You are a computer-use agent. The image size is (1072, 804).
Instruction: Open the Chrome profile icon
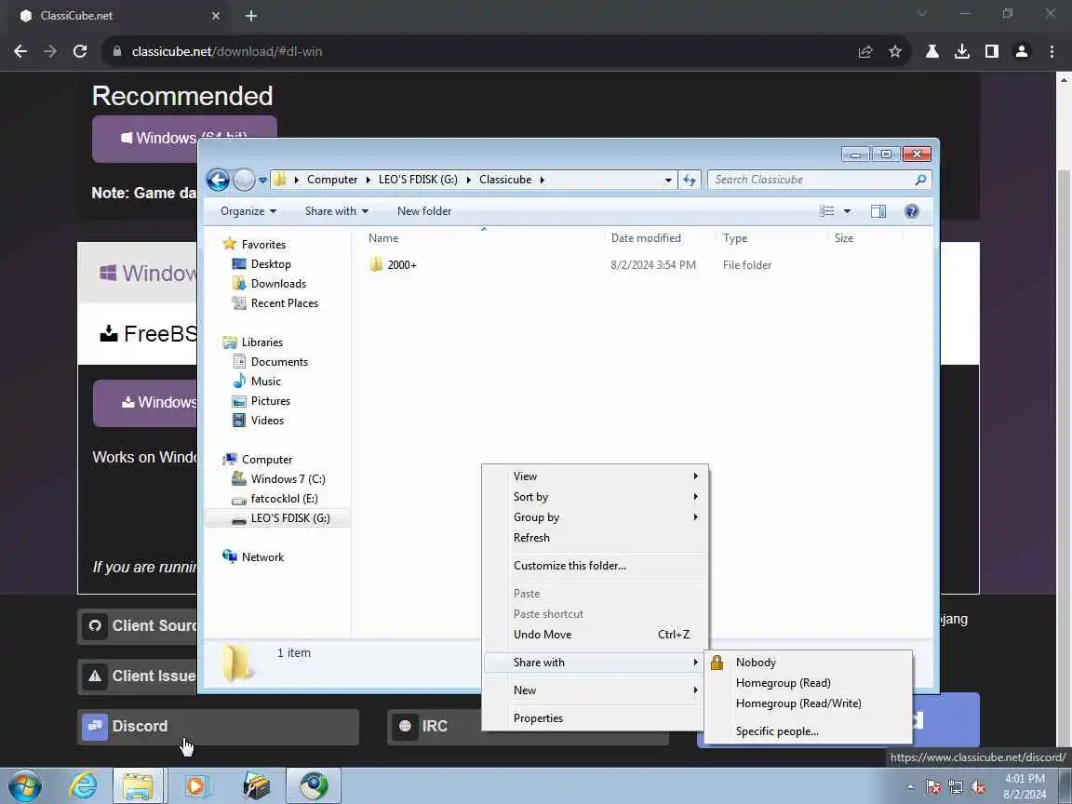click(1022, 51)
